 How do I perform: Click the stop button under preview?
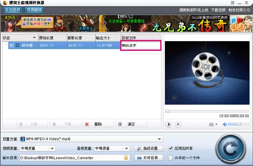(178, 124)
